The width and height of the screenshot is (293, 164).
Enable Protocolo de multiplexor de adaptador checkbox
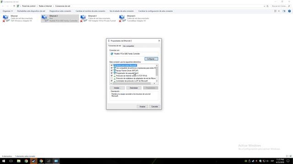112,78
